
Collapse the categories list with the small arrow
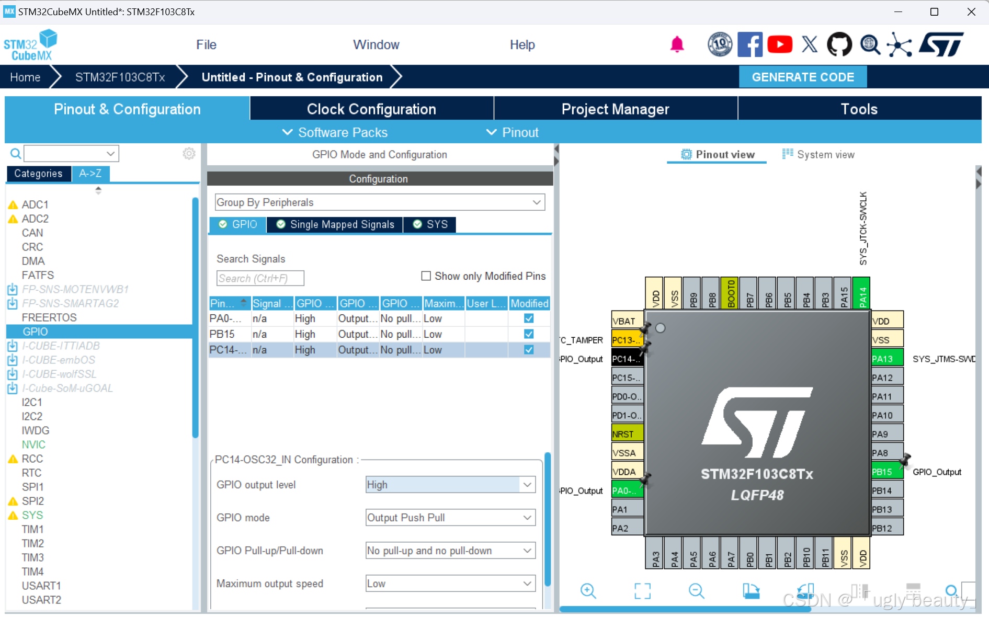tap(98, 190)
